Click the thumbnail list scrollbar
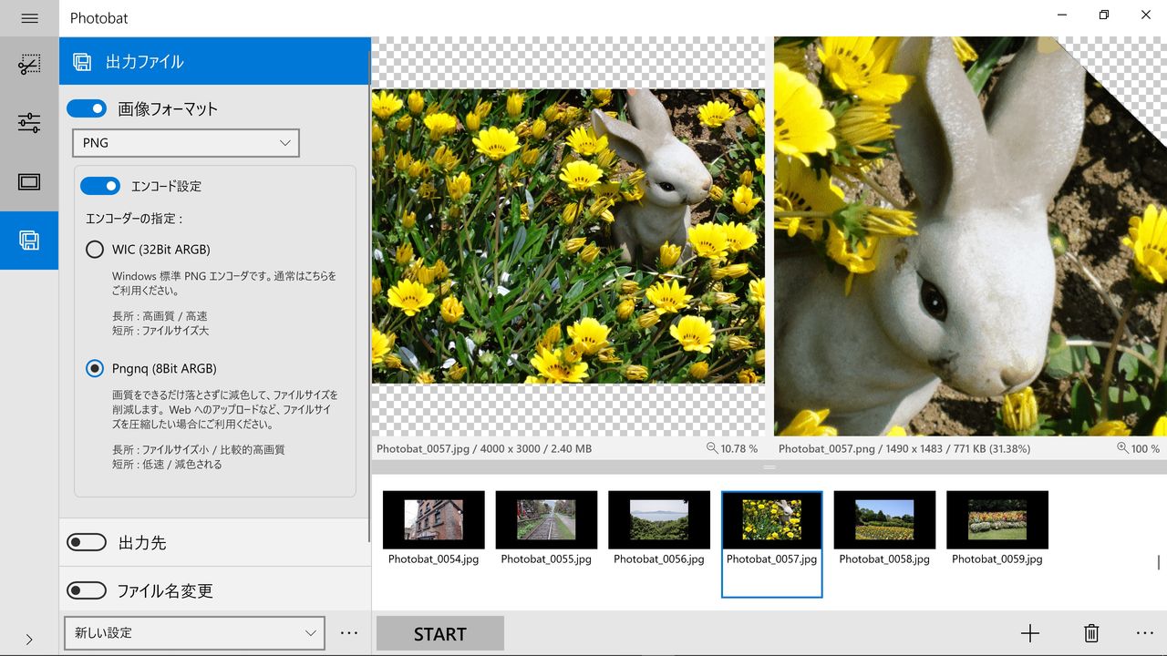 pyautogui.click(x=1159, y=562)
